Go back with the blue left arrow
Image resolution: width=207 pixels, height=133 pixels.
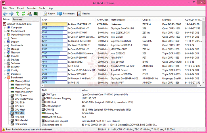coord(5,14)
